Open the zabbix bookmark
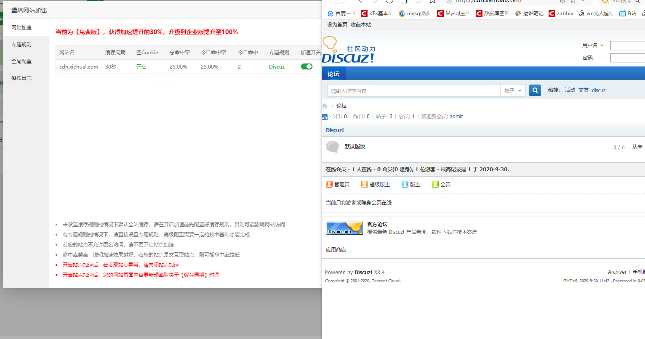This screenshot has width=645, height=339. tap(561, 13)
